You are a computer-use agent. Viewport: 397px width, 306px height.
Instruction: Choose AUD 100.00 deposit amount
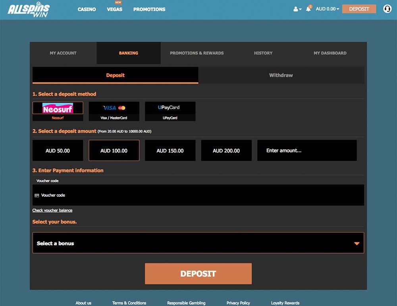[114, 150]
